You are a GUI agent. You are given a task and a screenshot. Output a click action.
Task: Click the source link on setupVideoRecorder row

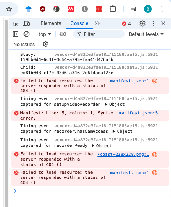click(106, 98)
